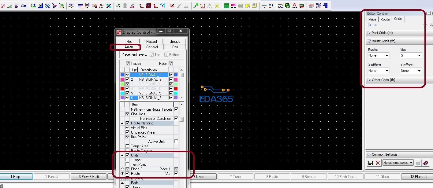The image size is (433, 188).
Task: Click the red wavy S-lines toolbar icon
Action: [x=95, y=6]
